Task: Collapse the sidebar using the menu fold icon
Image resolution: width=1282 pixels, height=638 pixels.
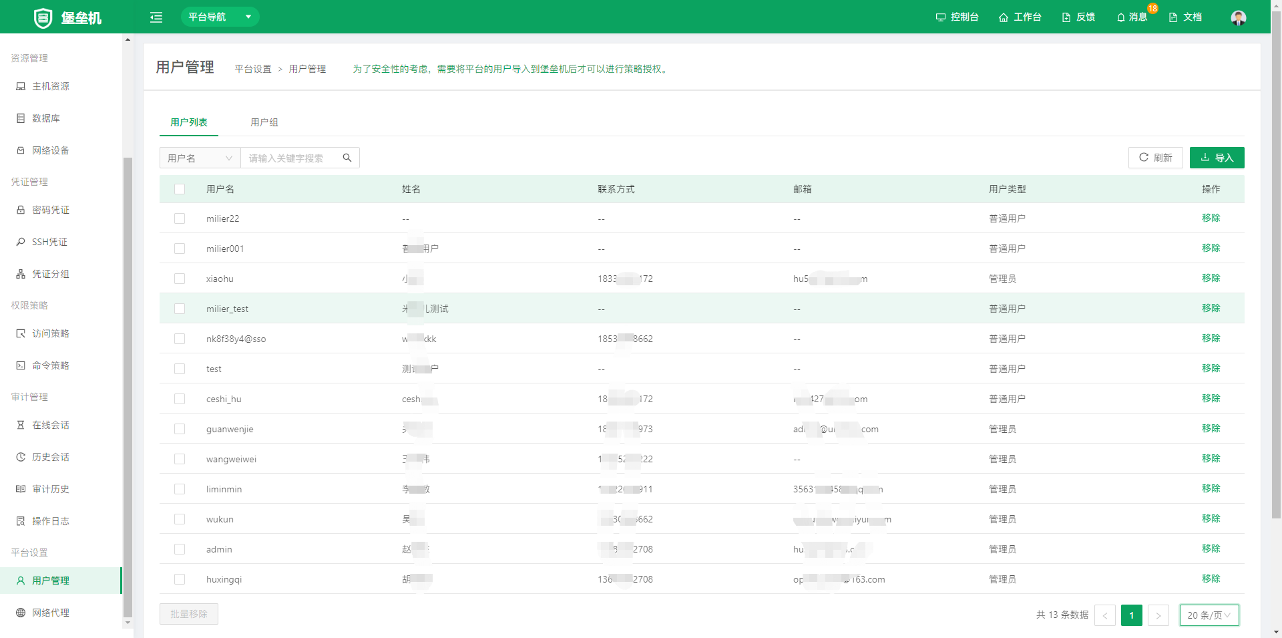Action: (x=156, y=17)
